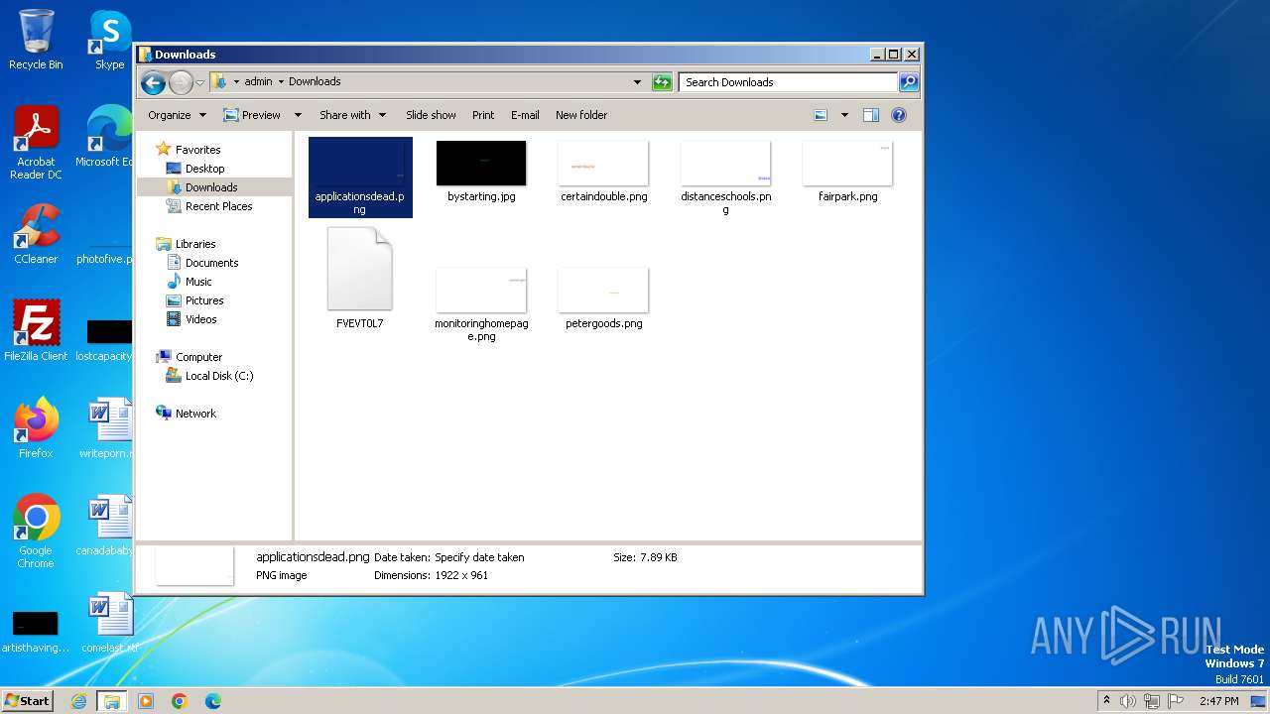1270x714 pixels.
Task: Open the Share with menu
Action: (x=352, y=115)
